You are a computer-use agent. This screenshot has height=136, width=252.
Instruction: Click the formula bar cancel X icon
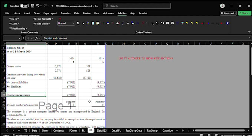click(28, 38)
